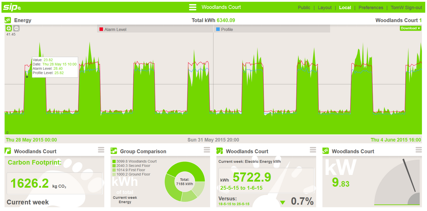
Task: Click the Carbon Footprint widget icon
Action: (x=8, y=151)
